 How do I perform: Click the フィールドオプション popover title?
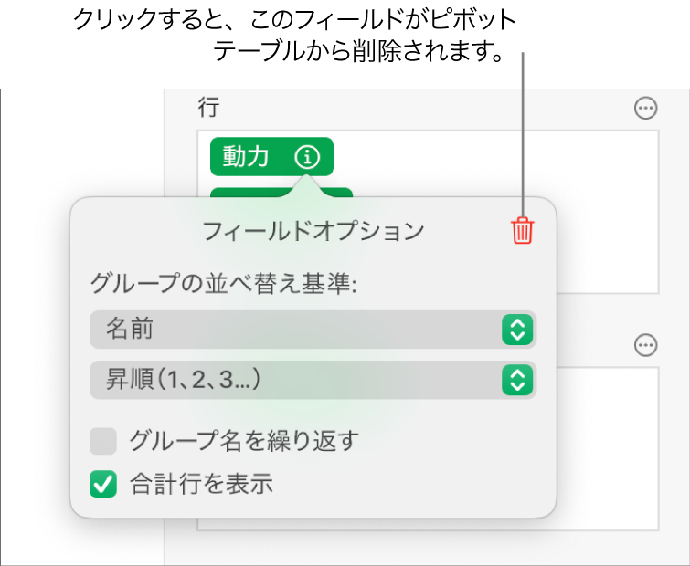[313, 231]
